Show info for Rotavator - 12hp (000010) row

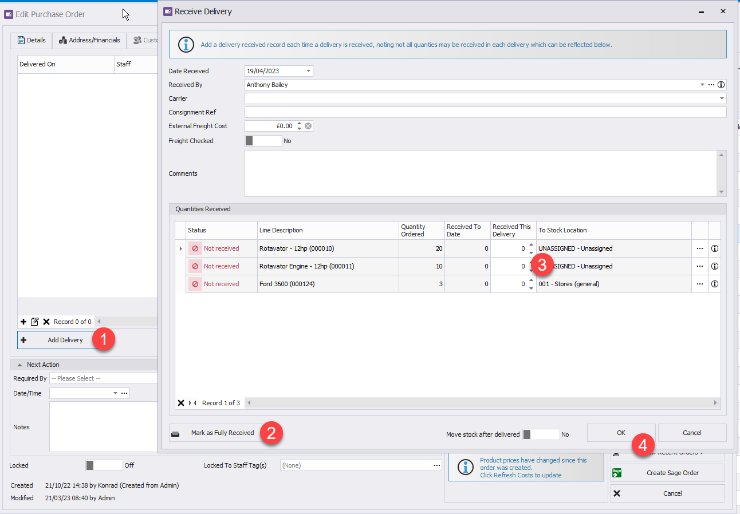tap(715, 248)
